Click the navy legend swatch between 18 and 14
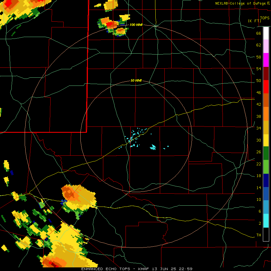 click(x=266, y=180)
